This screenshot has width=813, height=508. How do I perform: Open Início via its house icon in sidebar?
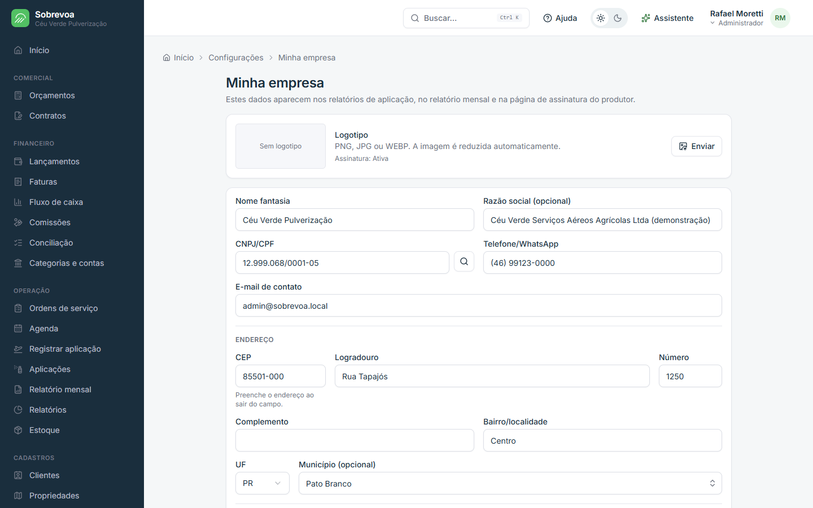18,50
